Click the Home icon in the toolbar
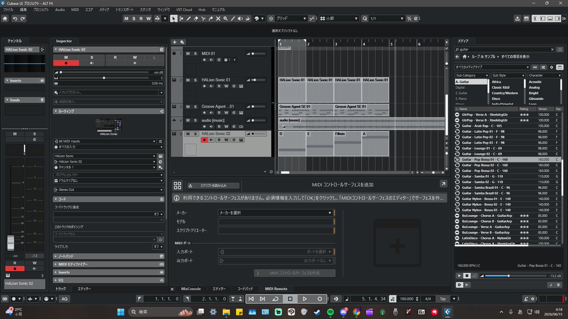This screenshot has width=568, height=319. pos(5,18)
